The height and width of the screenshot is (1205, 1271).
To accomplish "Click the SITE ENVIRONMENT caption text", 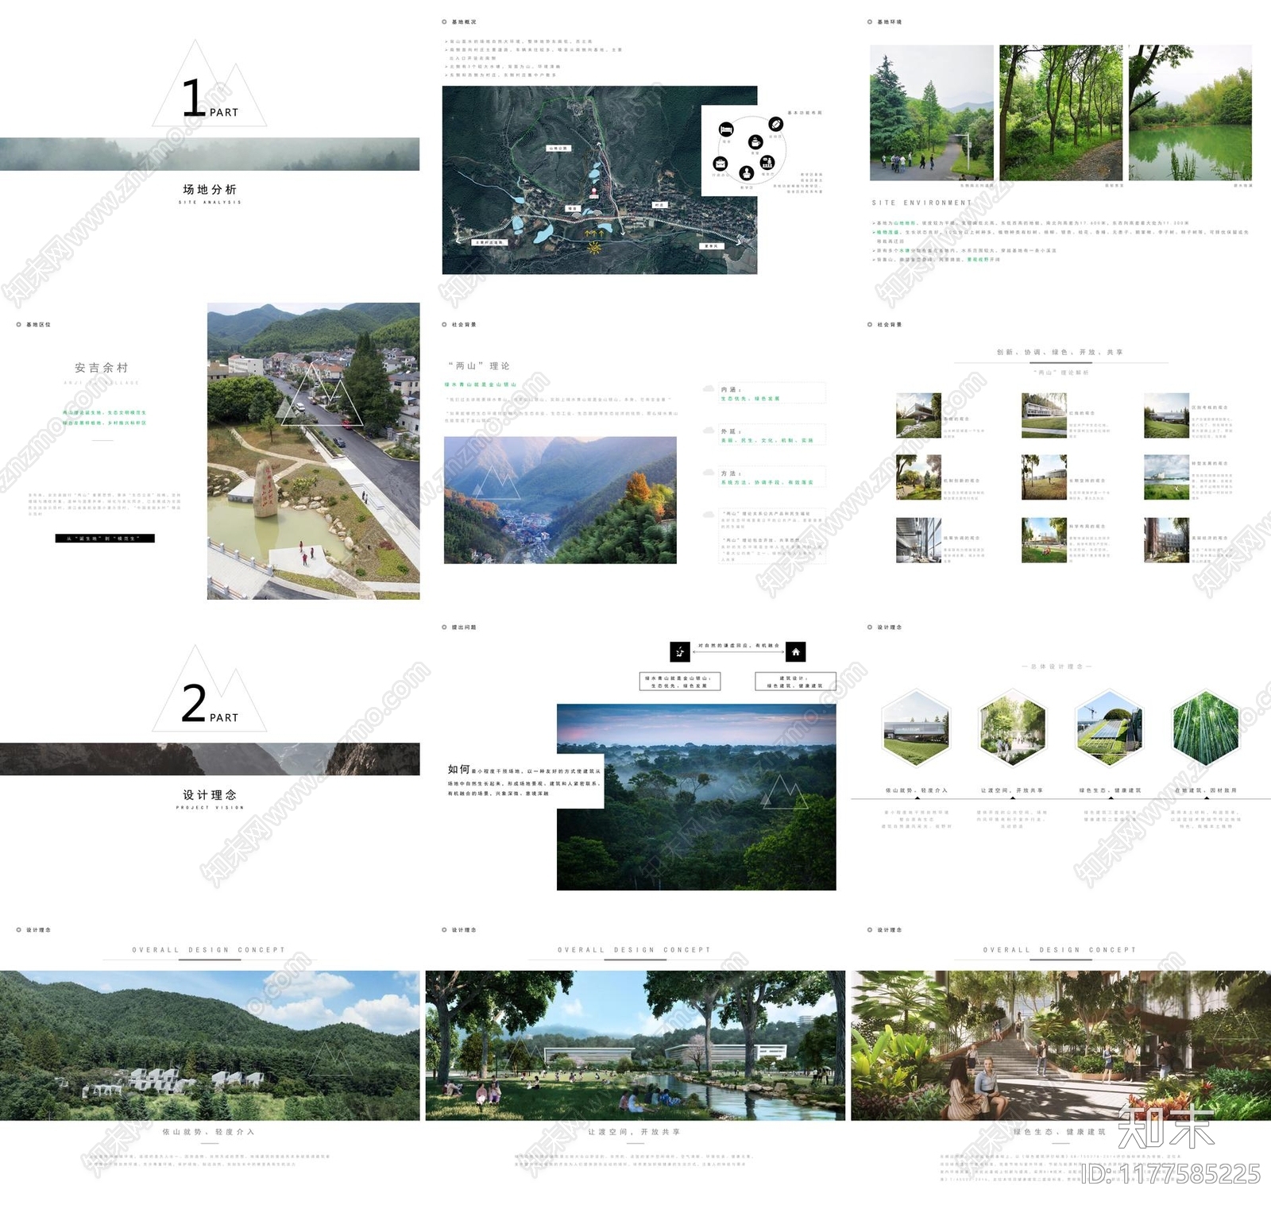I will coord(921,203).
